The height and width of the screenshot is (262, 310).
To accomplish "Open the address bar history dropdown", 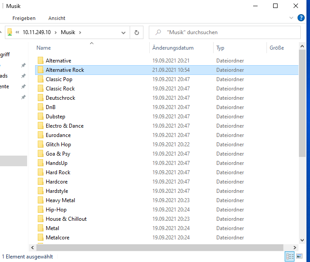I will (x=123, y=32).
